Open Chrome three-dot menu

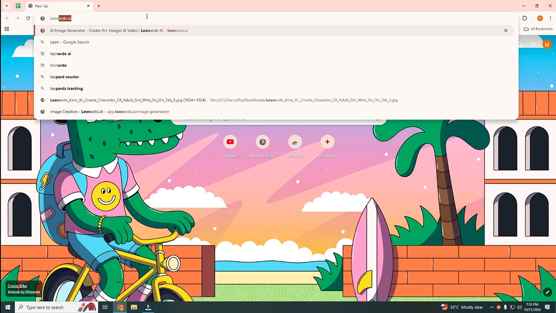click(550, 18)
